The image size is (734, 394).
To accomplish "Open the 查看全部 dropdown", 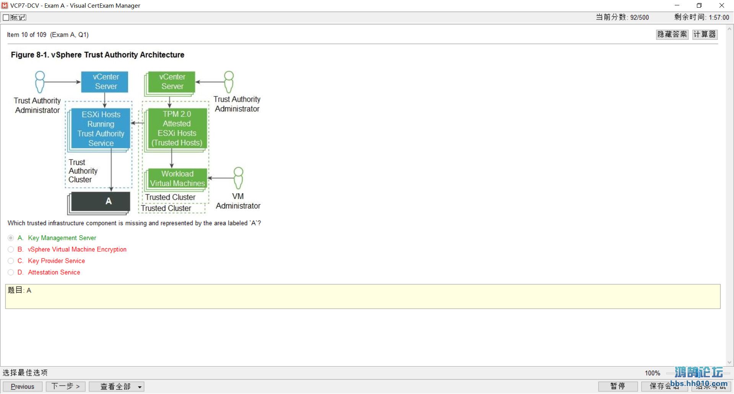I will pyautogui.click(x=117, y=386).
